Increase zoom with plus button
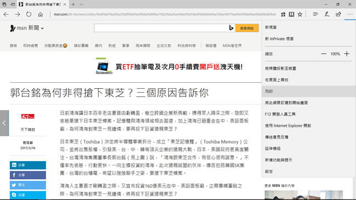Screen dimensions: 356x200 click(347, 54)
